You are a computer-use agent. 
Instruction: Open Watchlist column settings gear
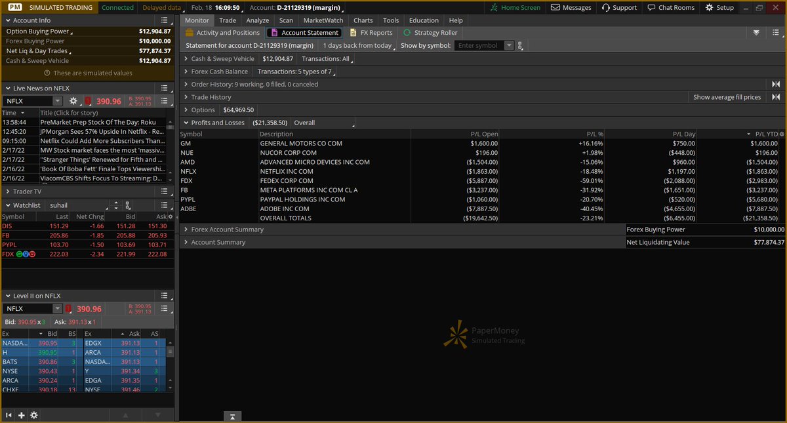coord(171,216)
